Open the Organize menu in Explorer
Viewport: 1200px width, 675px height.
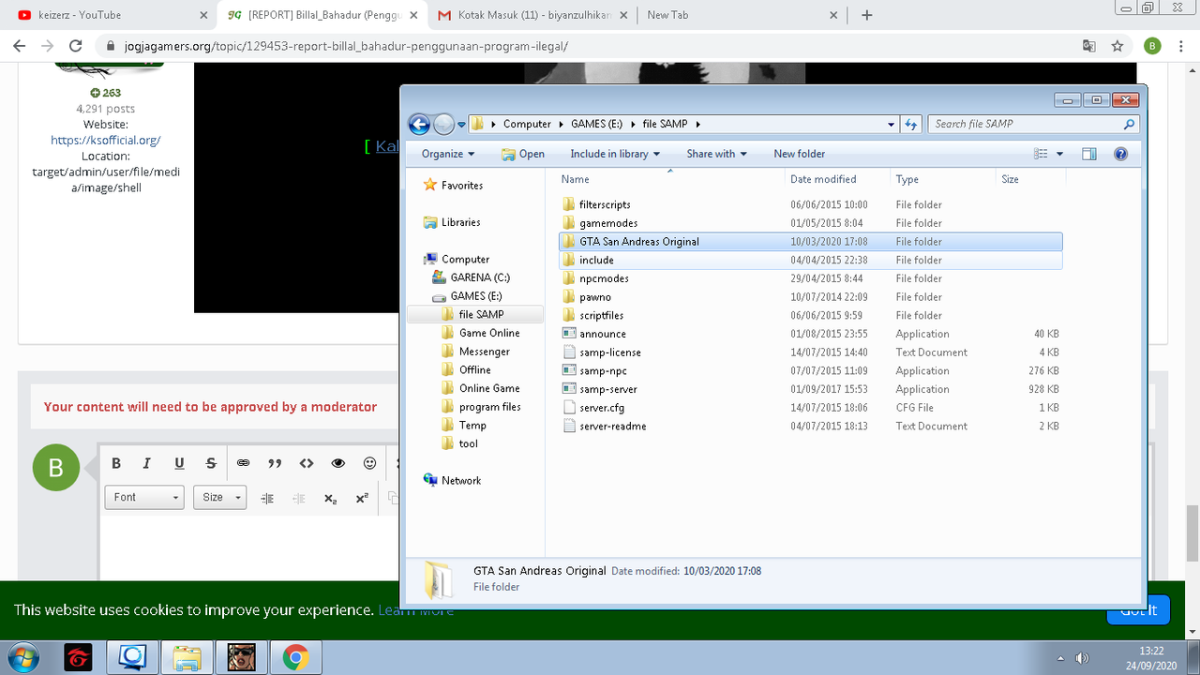[x=448, y=154]
